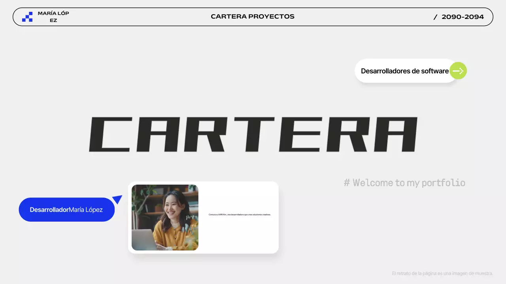Click the large CARTERA headline
506x284 pixels.
tap(253, 134)
